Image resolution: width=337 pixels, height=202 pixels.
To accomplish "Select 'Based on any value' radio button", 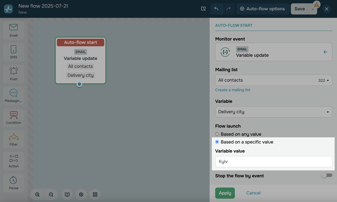I will [217, 134].
